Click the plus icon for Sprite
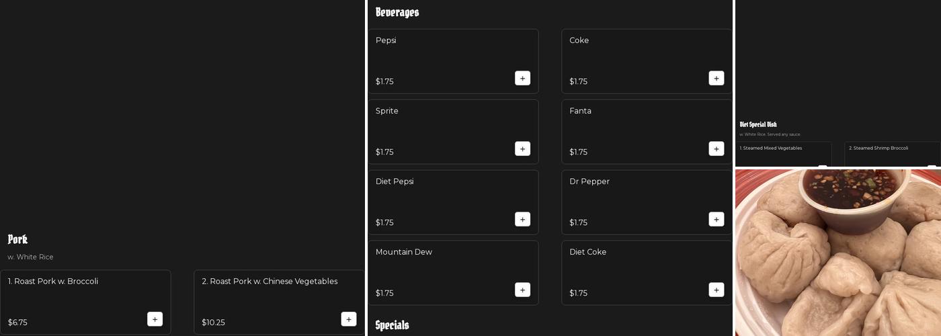The image size is (941, 336). (522, 149)
